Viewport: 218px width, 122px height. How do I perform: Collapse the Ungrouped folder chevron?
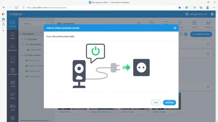(22, 39)
